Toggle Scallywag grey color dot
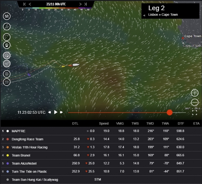Screen dimensions: 202x184 8,180
